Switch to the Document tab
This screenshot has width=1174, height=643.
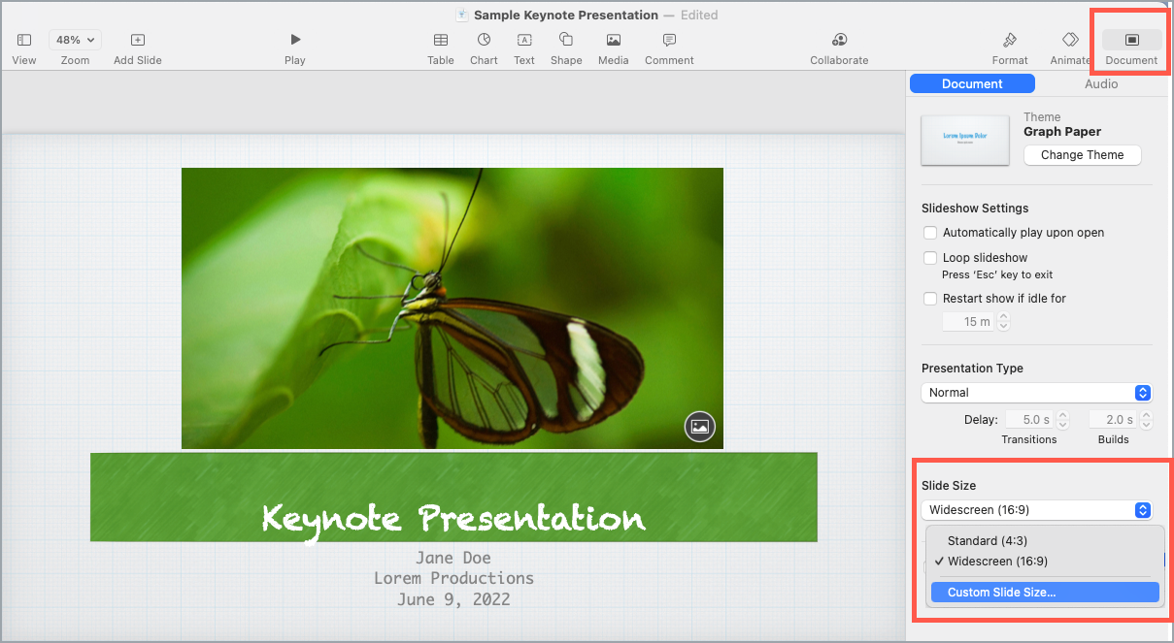972,84
